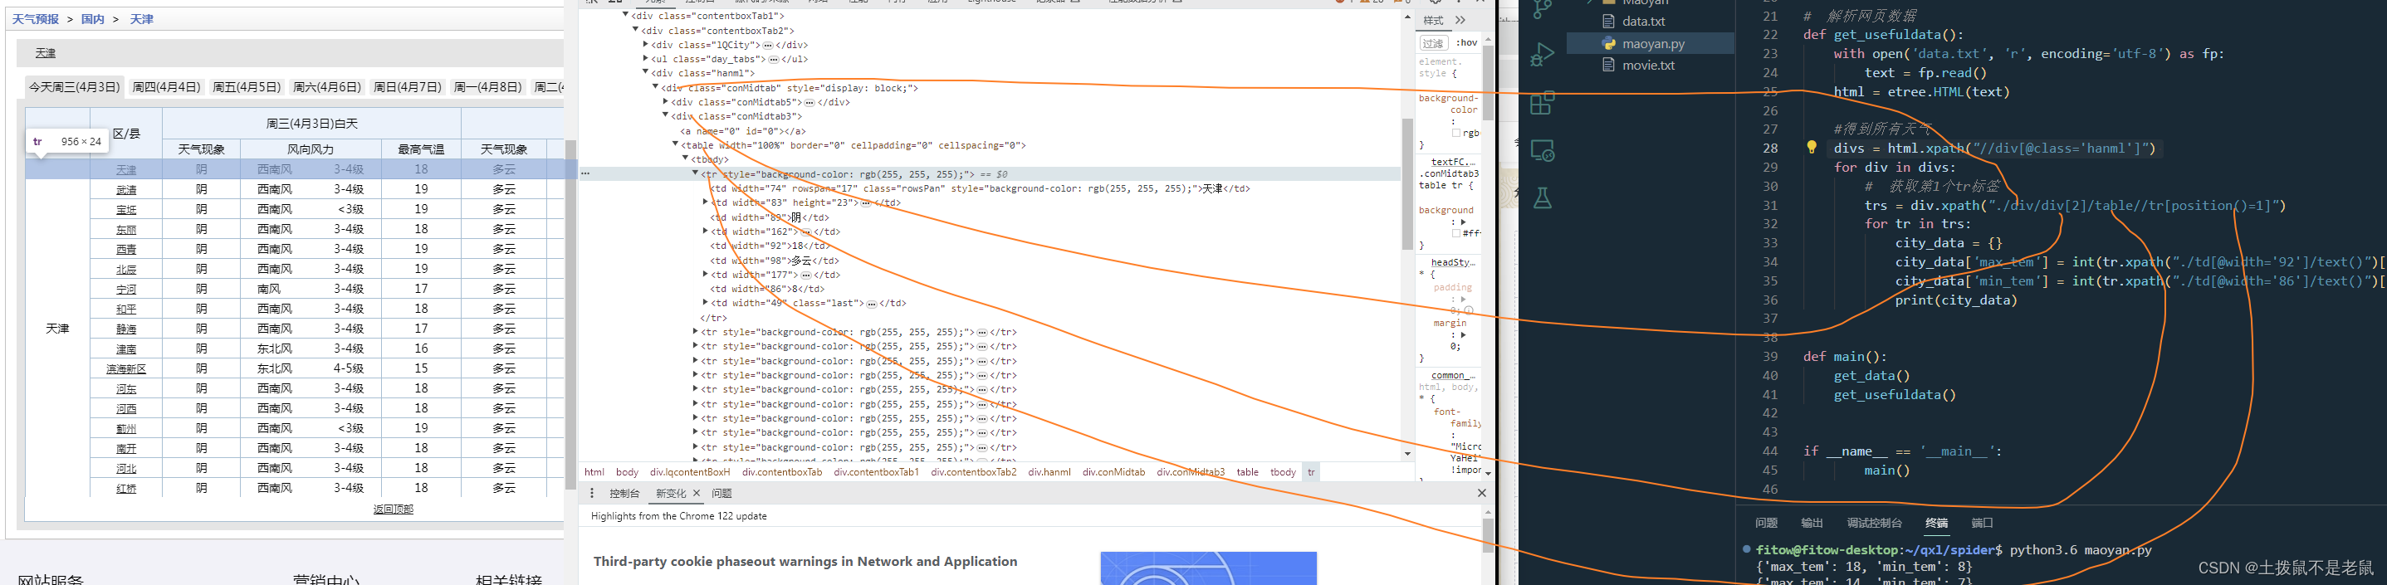Image resolution: width=2387 pixels, height=585 pixels.
Task: Show more style tabs via double-chevron icon
Action: pos(1460,19)
